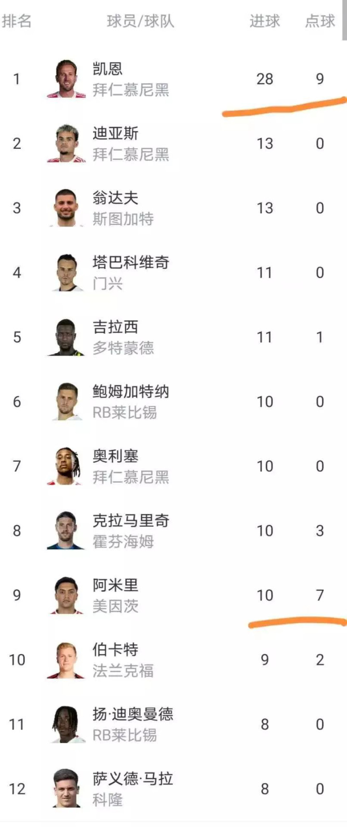This screenshot has height=827, width=347.
Task: Open the 克拉马里奇 player name
Action: point(131,520)
